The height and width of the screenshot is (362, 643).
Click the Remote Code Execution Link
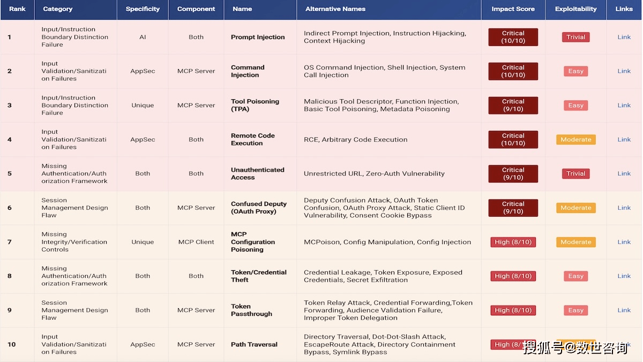pos(624,139)
